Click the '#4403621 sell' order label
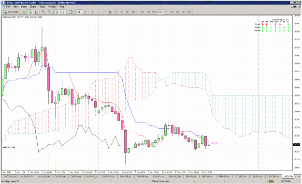The width and height of the screenshot is (302, 184). click(x=9, y=147)
